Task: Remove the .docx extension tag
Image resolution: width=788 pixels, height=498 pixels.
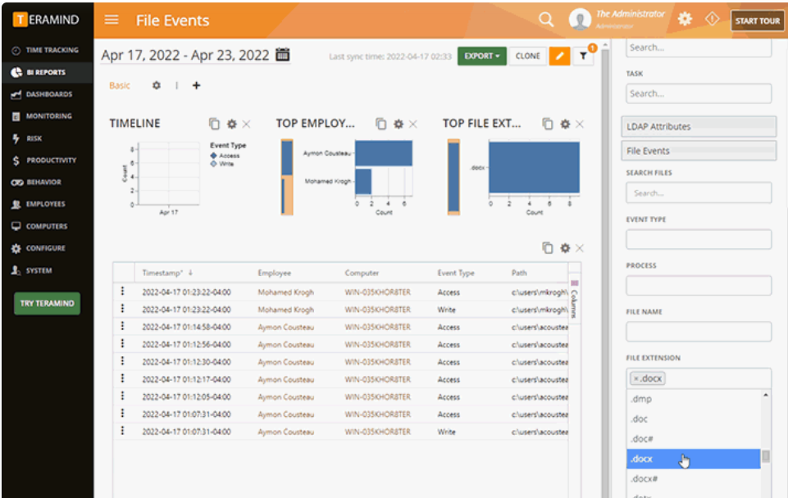Action: pos(635,378)
